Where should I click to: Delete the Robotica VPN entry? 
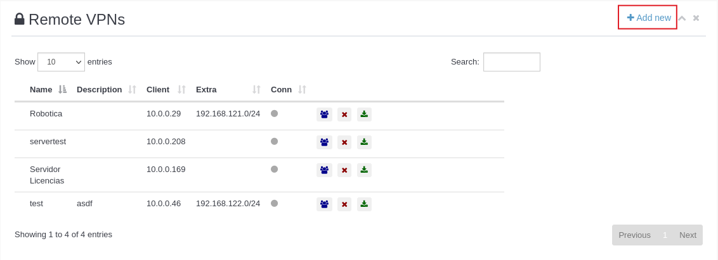[x=344, y=115]
